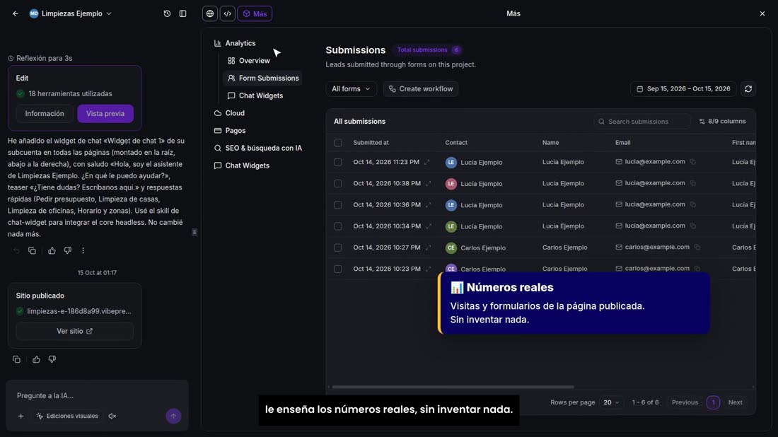Add attachment with the plus icon

click(21, 416)
